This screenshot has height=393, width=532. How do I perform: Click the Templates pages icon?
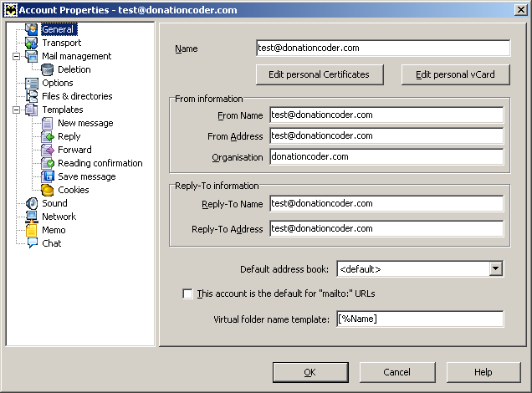(31, 110)
